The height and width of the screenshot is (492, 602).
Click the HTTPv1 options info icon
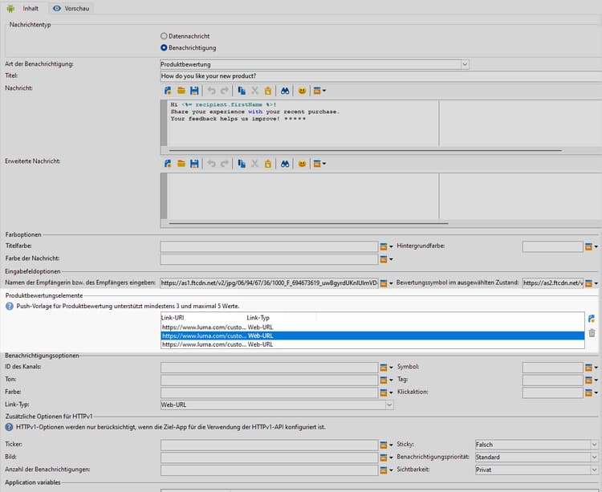[9, 427]
